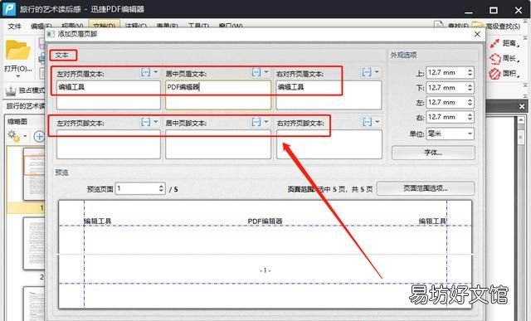Open the File menu
This screenshot has width=531, height=321.
14,26
